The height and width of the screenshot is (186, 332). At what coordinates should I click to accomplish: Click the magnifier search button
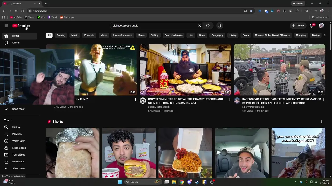click(208, 26)
